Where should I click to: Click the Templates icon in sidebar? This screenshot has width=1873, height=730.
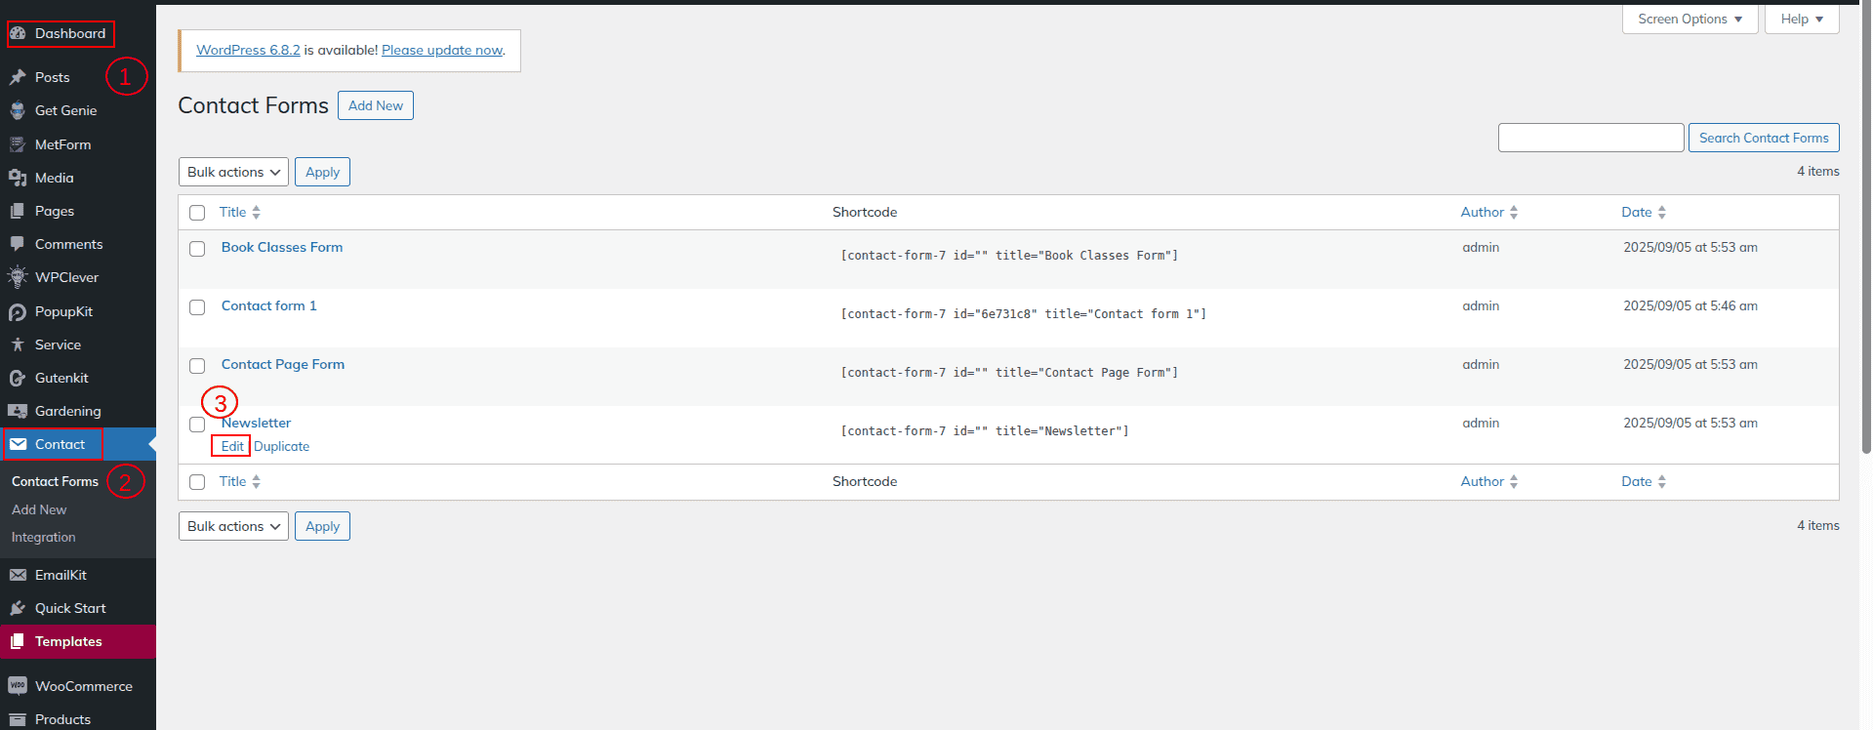coord(18,641)
